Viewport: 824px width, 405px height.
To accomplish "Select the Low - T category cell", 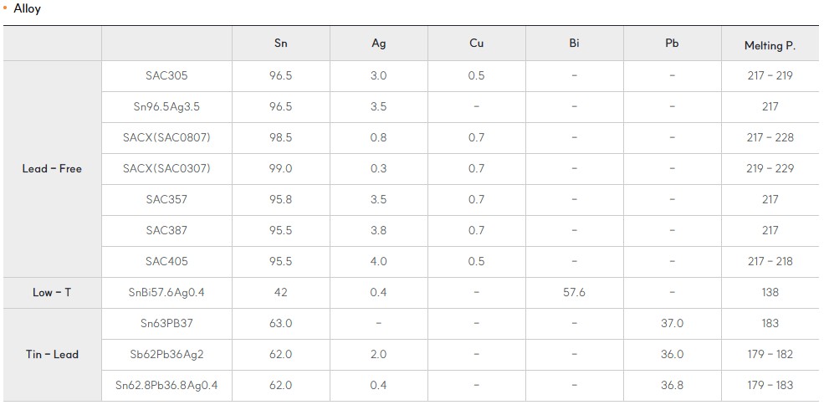I will (x=52, y=292).
